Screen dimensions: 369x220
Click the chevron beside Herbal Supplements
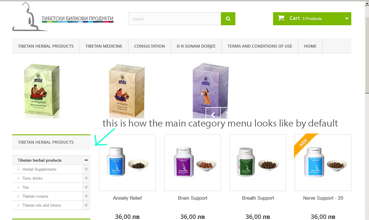click(18, 169)
